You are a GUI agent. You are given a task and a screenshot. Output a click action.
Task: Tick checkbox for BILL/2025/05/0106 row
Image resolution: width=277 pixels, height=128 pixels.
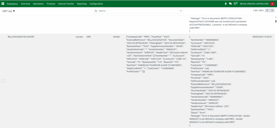click(x=3, y=81)
